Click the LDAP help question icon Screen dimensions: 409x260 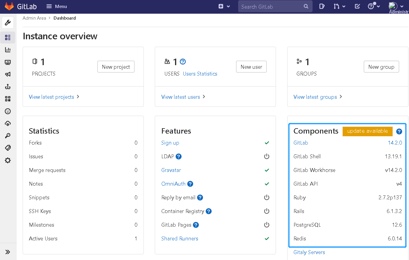click(179, 156)
